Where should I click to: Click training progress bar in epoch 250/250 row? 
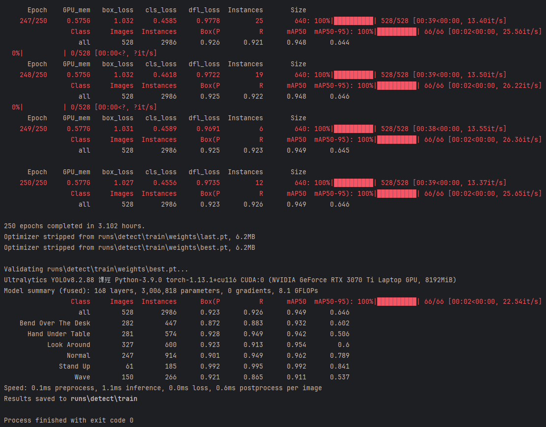pos(354,183)
